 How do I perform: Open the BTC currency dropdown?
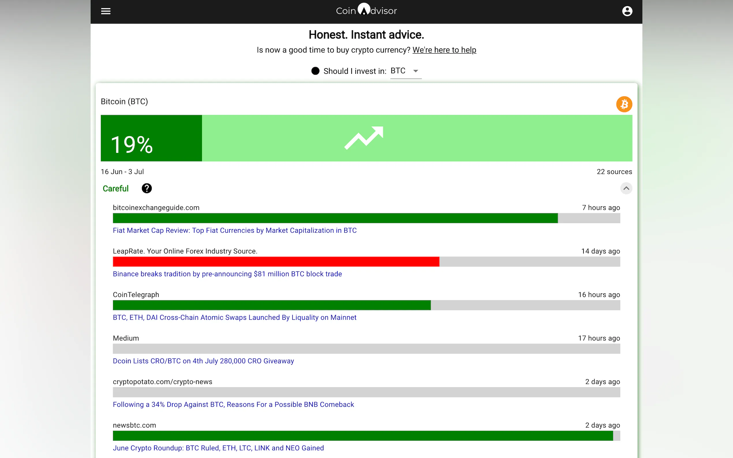pos(405,71)
